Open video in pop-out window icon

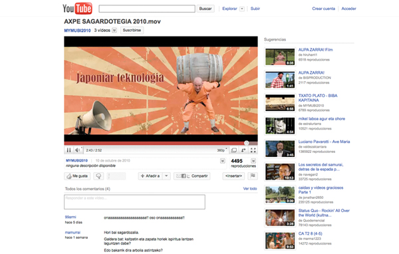243,150
